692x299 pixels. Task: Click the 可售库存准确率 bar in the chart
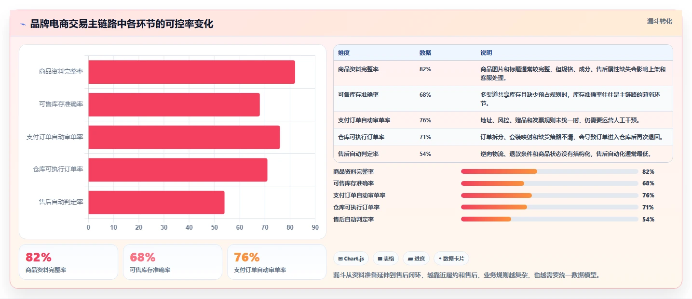174,104
